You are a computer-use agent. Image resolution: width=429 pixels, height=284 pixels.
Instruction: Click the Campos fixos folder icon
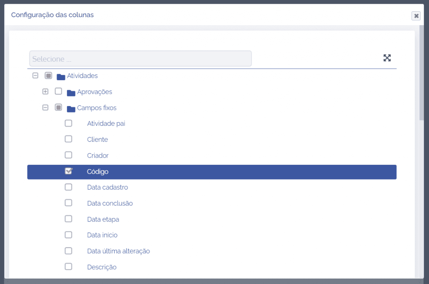(71, 109)
